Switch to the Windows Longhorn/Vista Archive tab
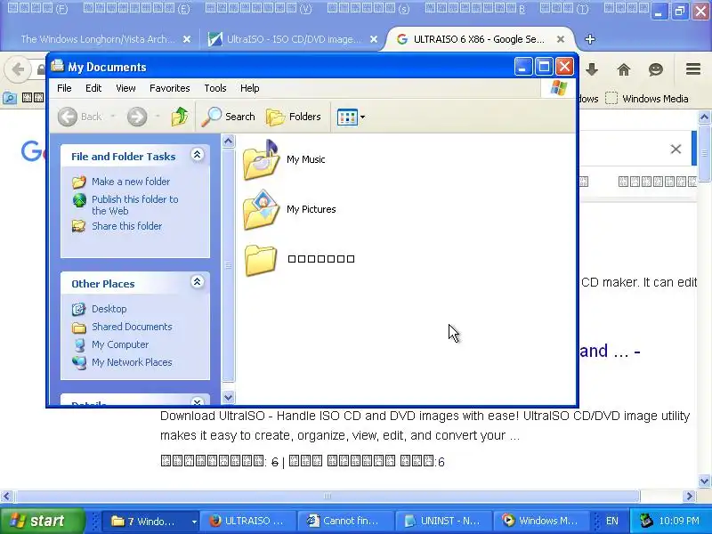 pos(98,39)
